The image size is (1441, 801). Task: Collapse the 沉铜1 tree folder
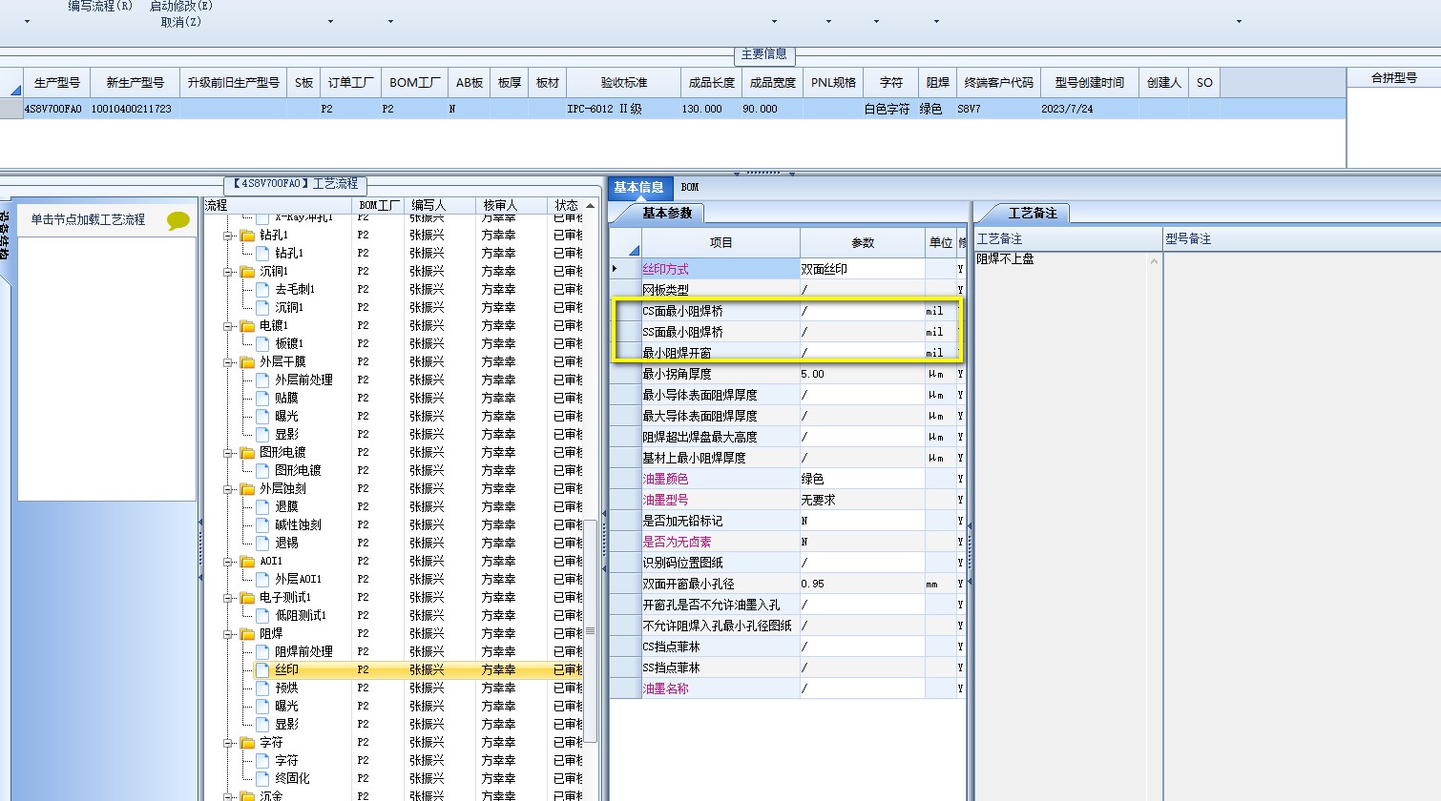229,271
